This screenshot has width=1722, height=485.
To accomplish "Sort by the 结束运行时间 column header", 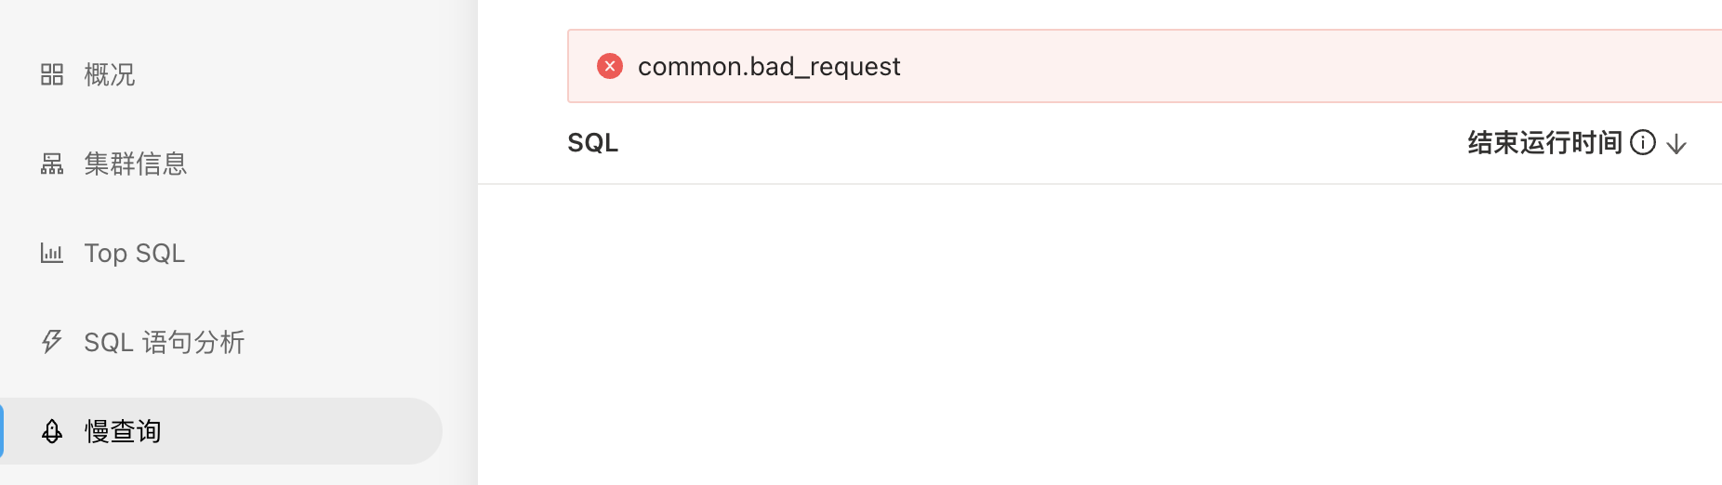I will click(x=1544, y=142).
